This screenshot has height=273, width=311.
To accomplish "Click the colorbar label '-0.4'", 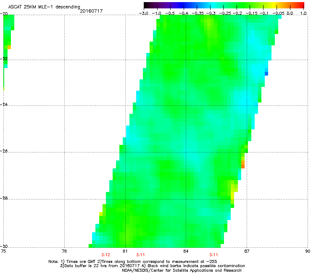I will point(184,13).
